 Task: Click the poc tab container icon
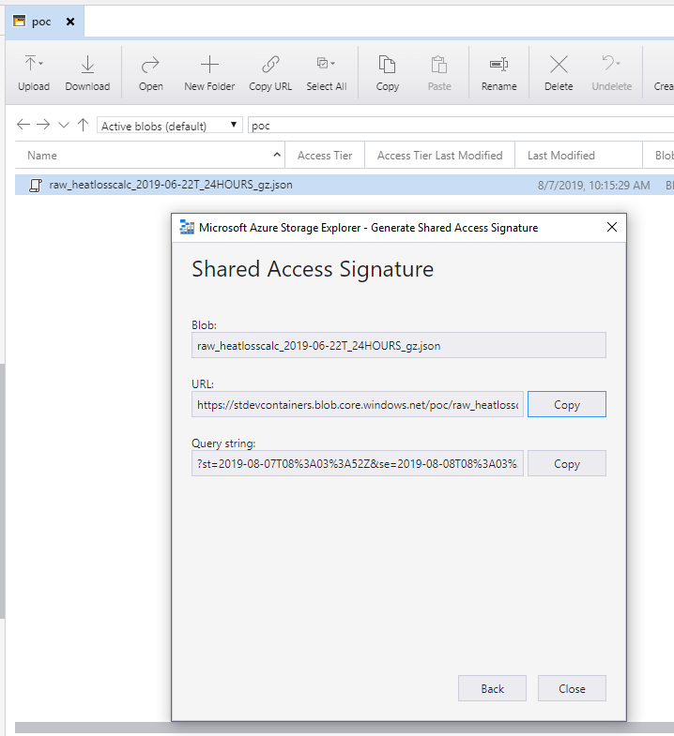tap(20, 21)
